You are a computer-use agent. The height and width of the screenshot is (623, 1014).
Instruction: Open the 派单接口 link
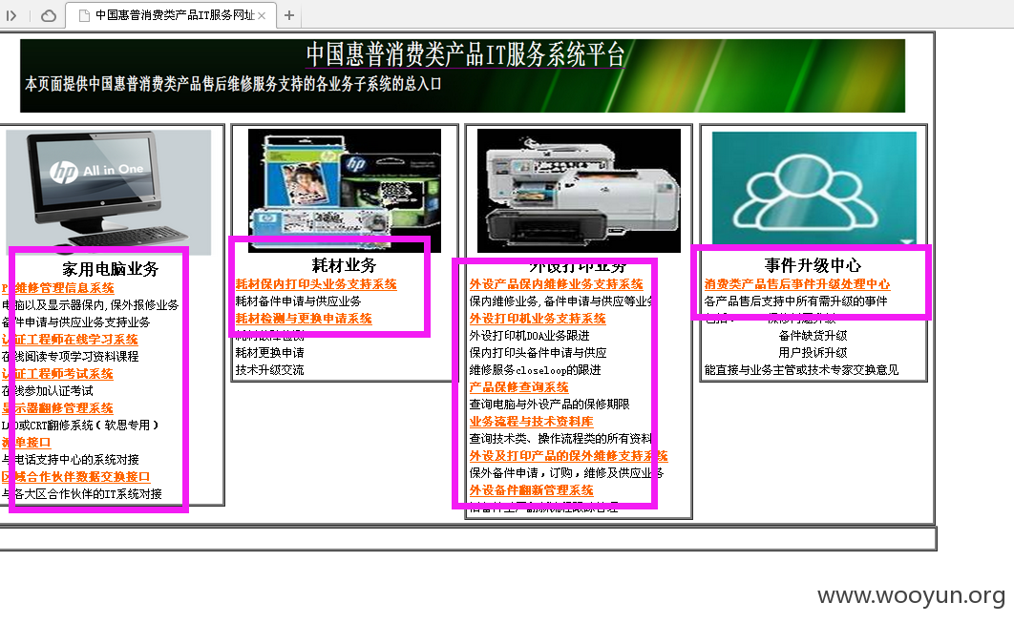pyautogui.click(x=27, y=443)
